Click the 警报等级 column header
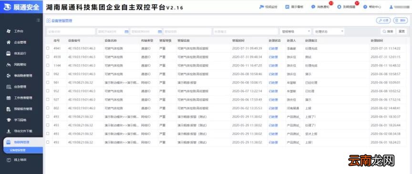Screen dimensions: 412x174 pyautogui.click(x=165, y=40)
